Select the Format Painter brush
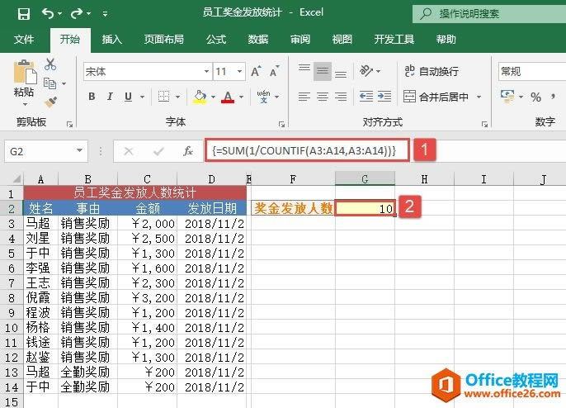 [50, 102]
